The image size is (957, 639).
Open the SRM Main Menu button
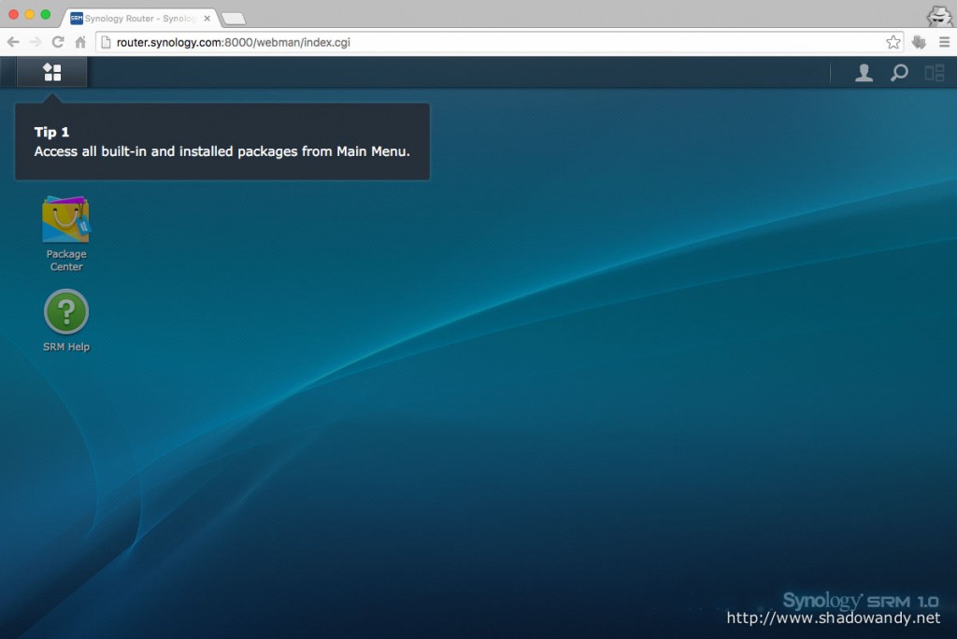click(x=52, y=72)
